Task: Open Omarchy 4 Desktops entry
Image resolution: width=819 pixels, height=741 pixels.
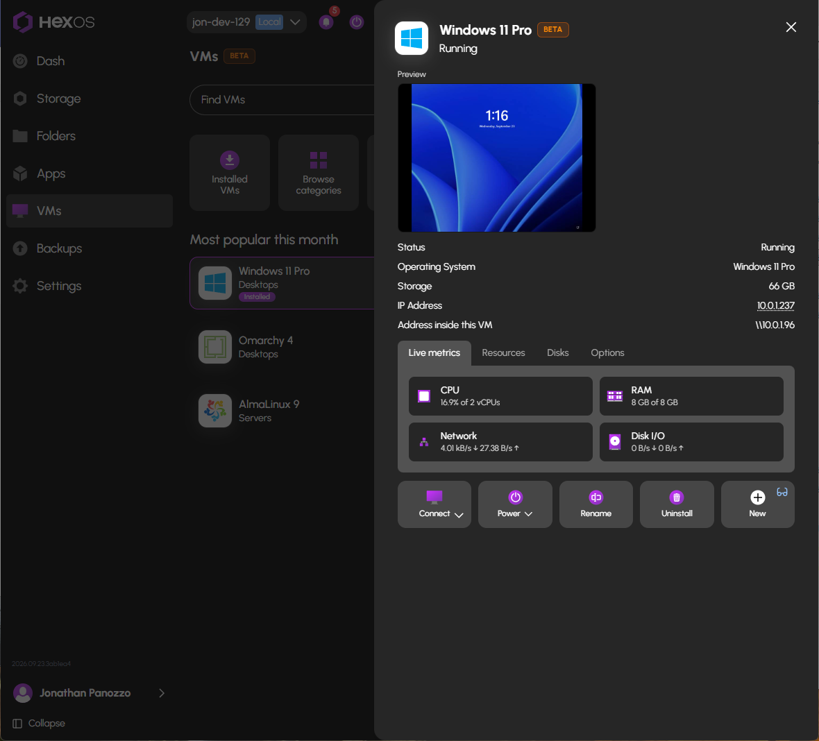Action: click(282, 347)
